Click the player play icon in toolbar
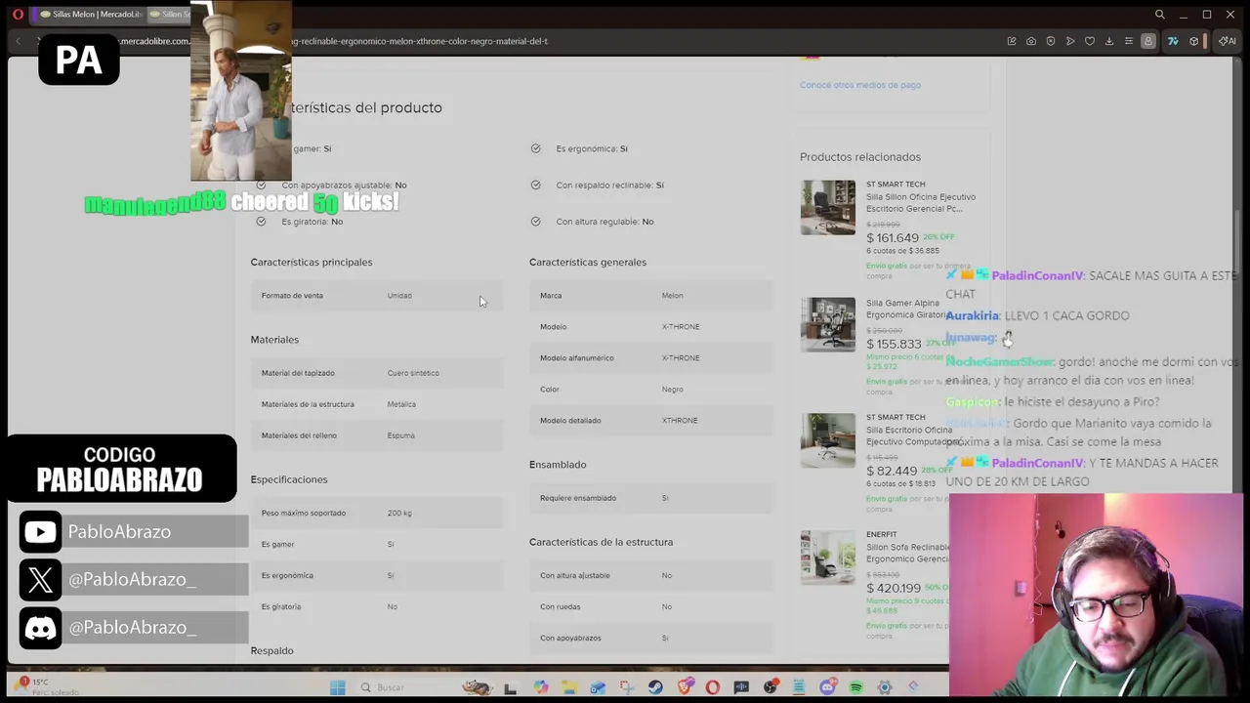 coord(1070,41)
